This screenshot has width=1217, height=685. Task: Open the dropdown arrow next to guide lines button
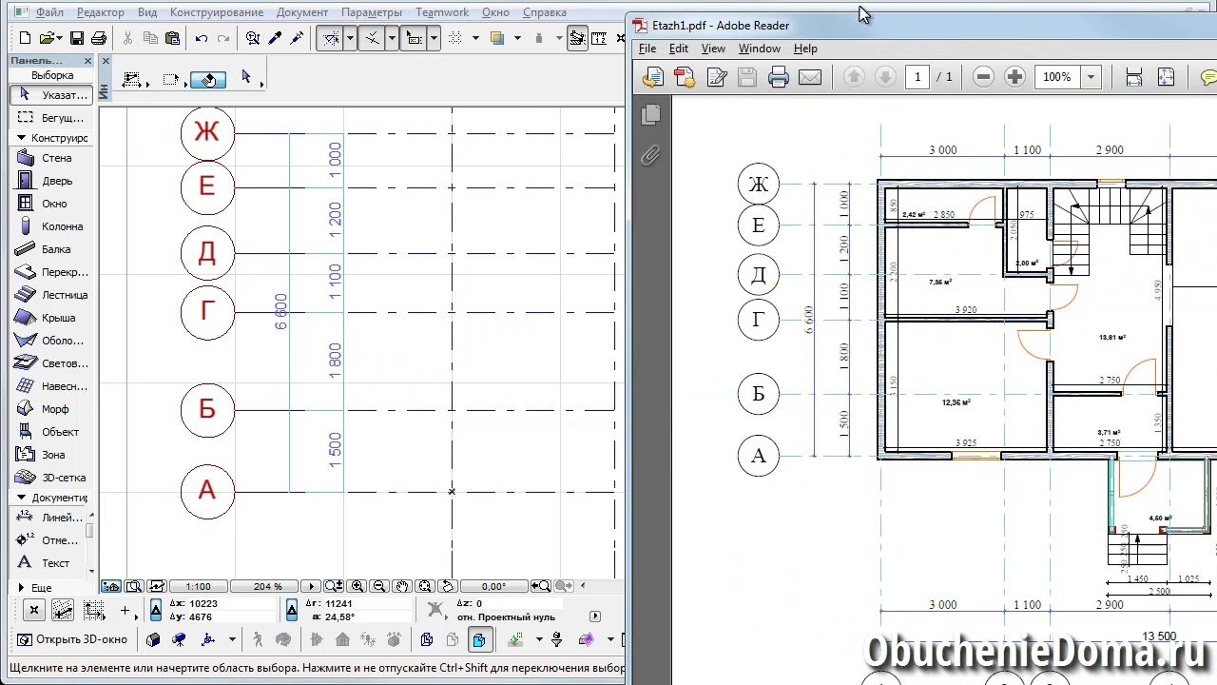coord(350,38)
